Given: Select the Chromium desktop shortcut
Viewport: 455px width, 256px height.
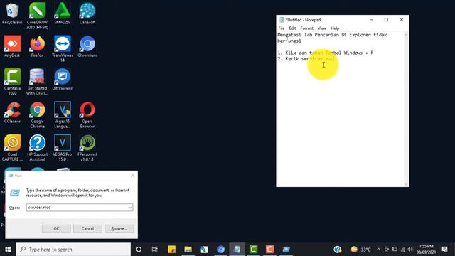Looking at the screenshot, I should [87, 46].
